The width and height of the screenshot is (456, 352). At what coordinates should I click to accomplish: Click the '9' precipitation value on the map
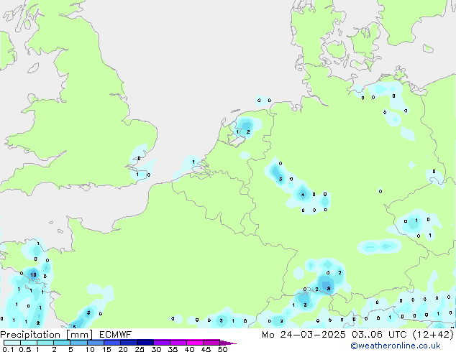pos(329,288)
